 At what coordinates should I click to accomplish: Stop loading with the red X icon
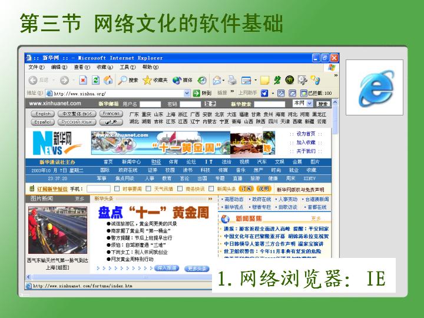click(83, 80)
